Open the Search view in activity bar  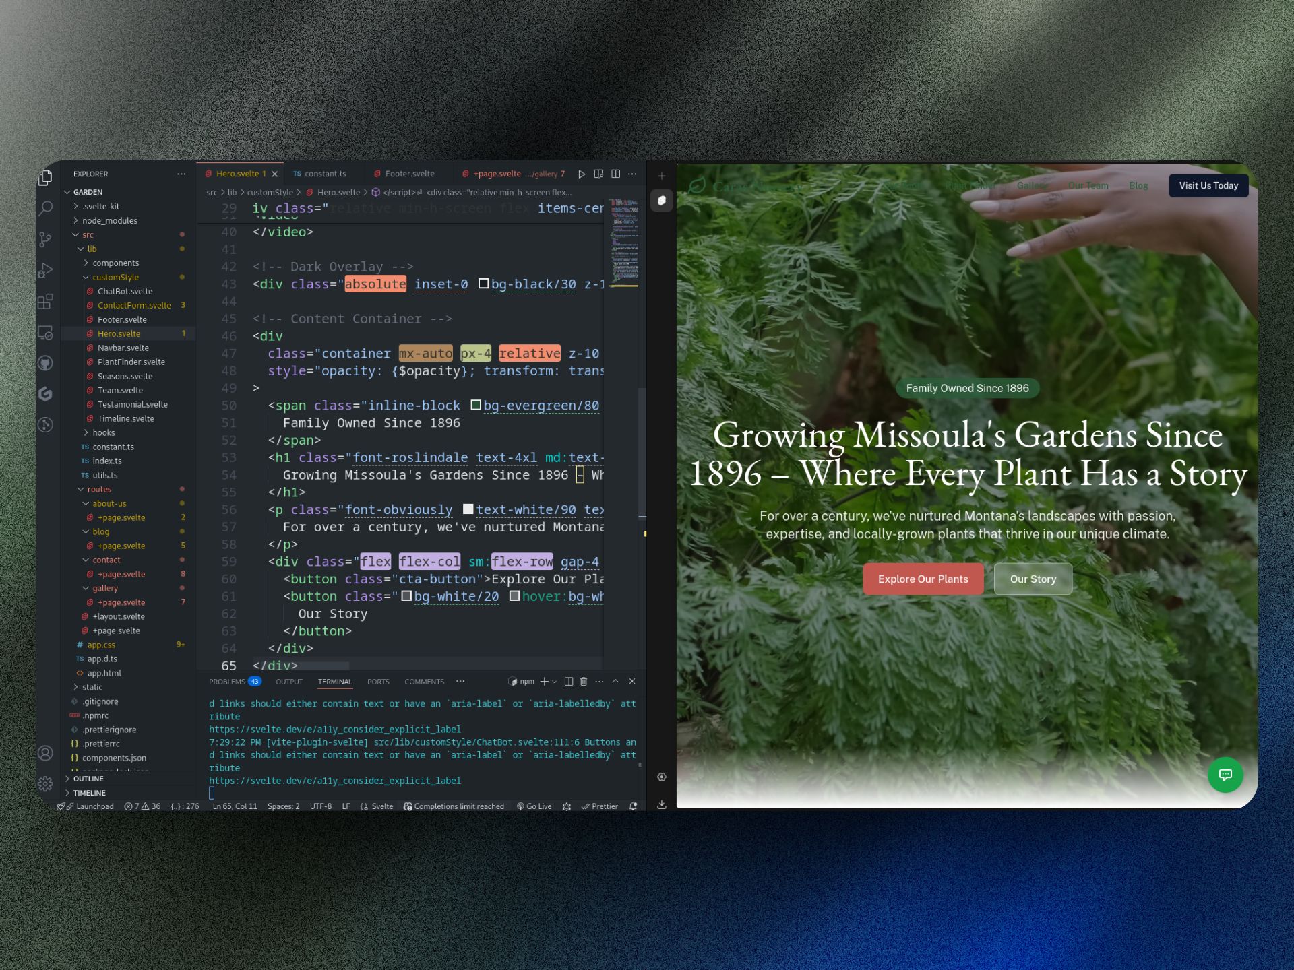click(45, 208)
